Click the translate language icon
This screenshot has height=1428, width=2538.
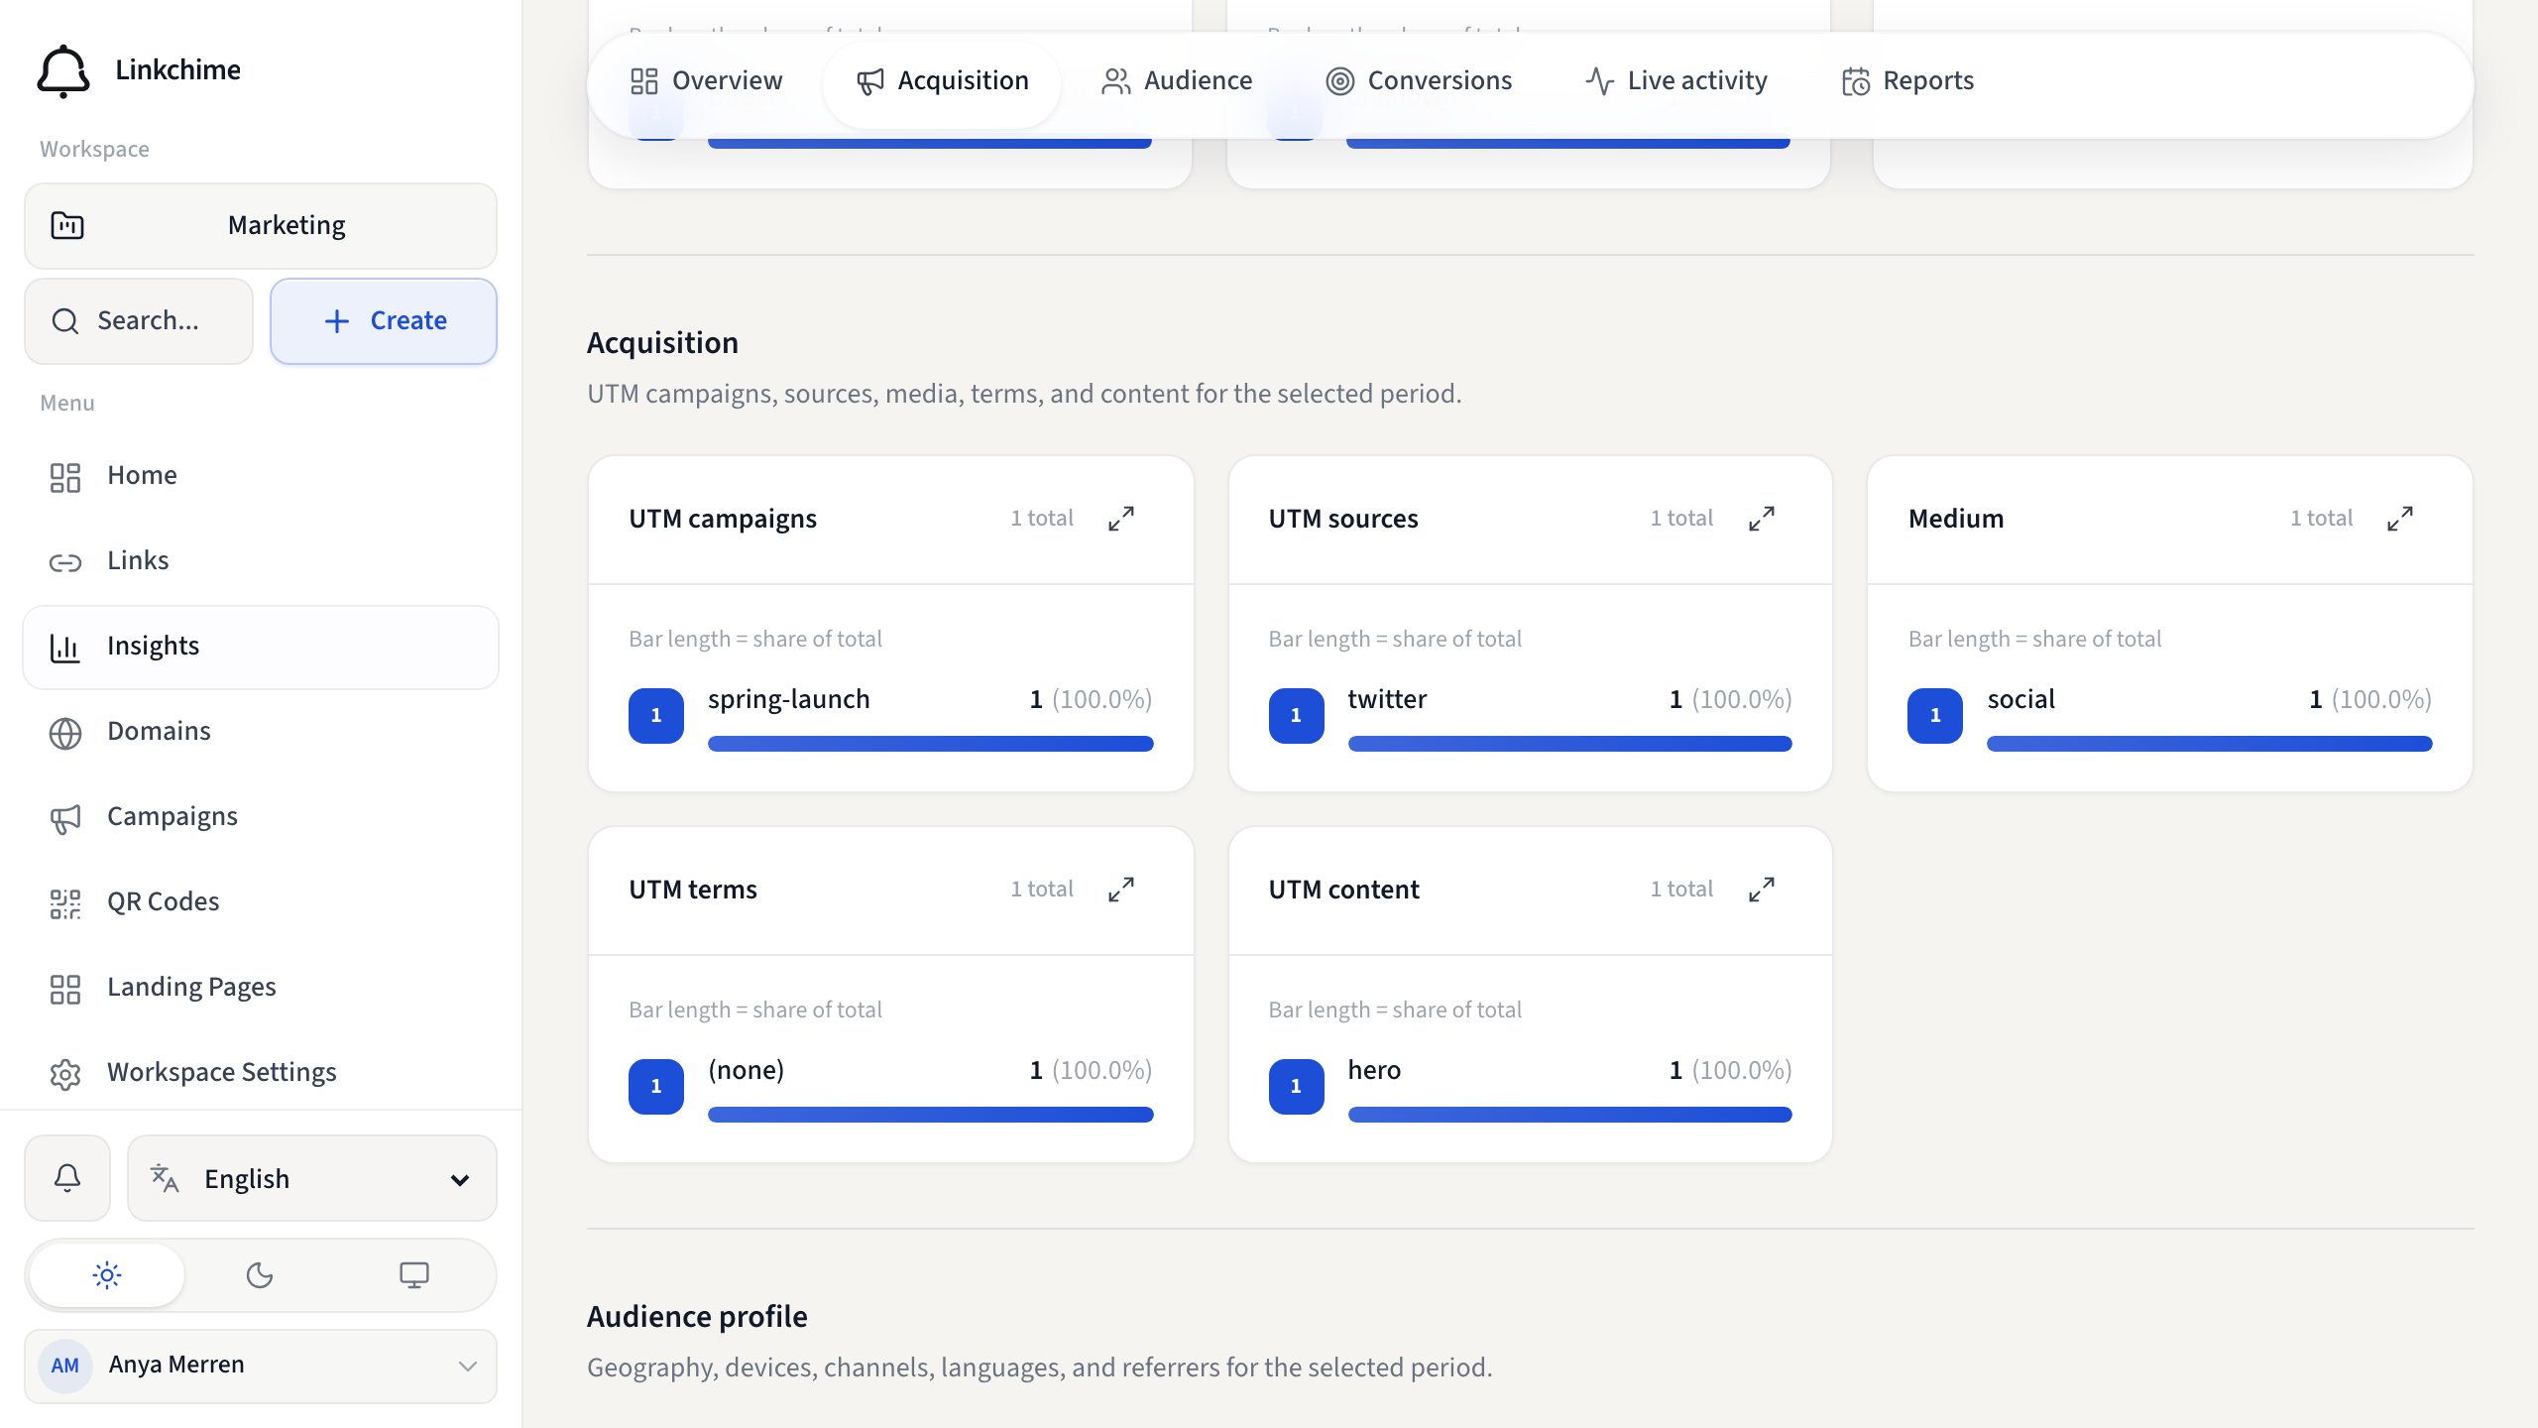(x=165, y=1178)
